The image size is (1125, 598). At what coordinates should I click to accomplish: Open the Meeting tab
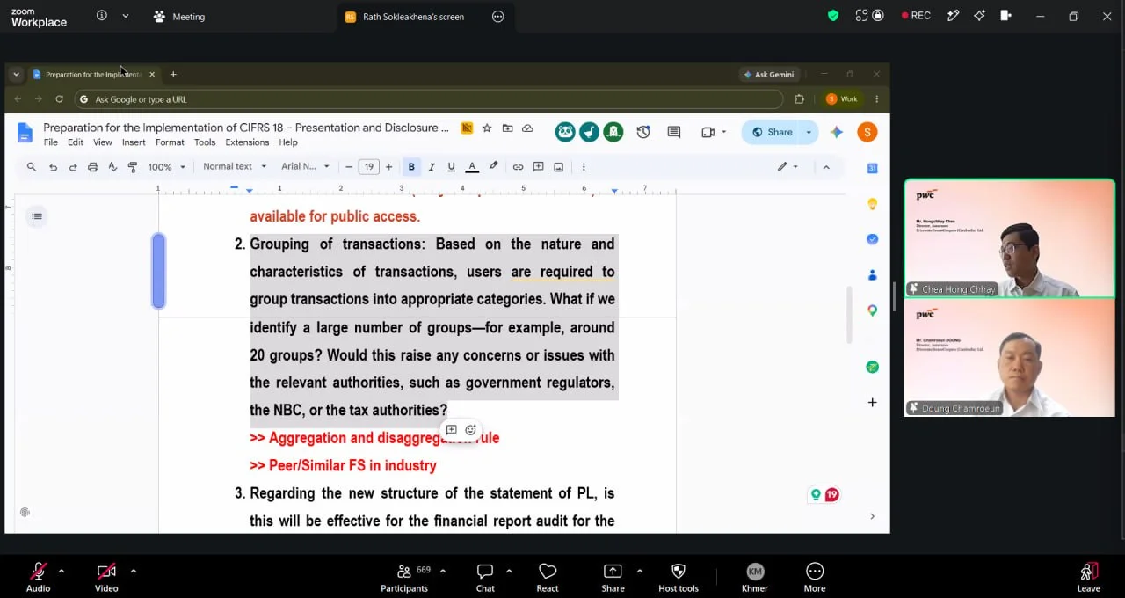point(179,16)
